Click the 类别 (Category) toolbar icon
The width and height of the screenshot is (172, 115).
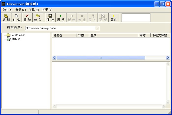coord(6,18)
